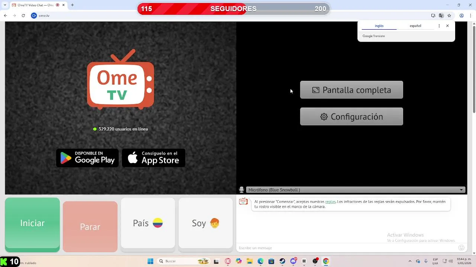Open Discord from taskbar
Screen dimensions: 476x267
(293, 261)
